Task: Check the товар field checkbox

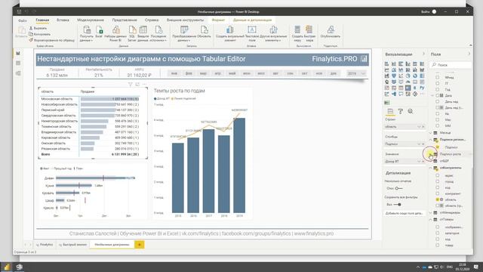Action: (438, 245)
